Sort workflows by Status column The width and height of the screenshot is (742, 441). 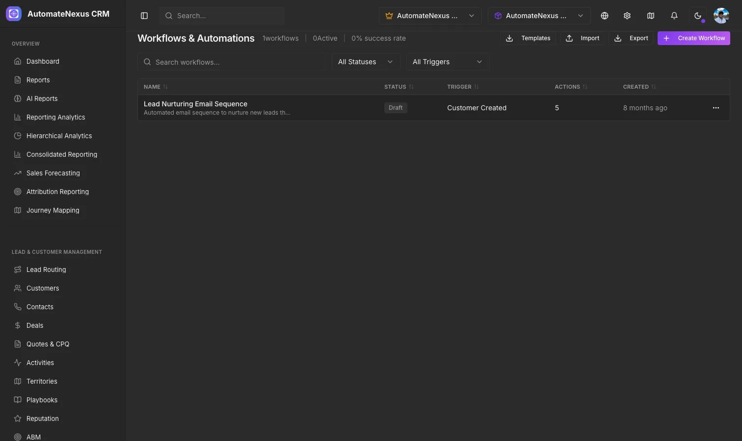[x=398, y=87]
